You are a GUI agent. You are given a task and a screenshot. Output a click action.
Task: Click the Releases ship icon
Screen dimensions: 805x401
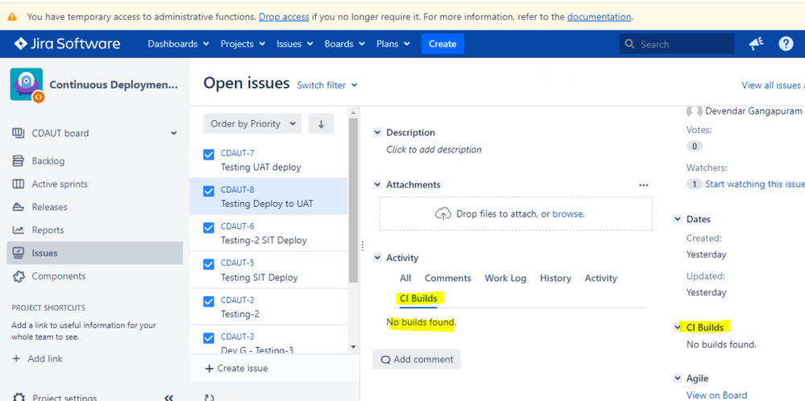click(18, 207)
